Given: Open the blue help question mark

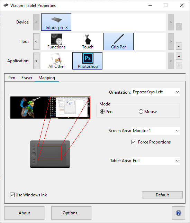Looking at the screenshot, I should tap(179, 213).
